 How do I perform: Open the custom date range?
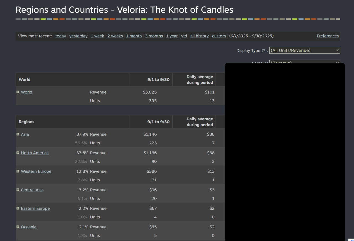219,36
